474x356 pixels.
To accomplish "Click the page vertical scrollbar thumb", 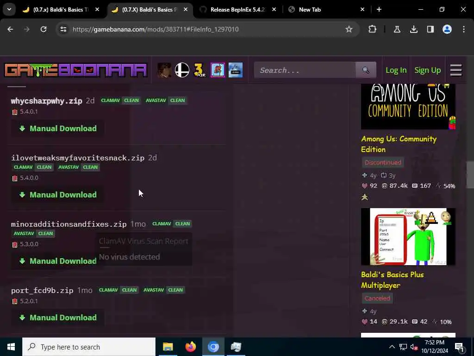I will pyautogui.click(x=470, y=175).
